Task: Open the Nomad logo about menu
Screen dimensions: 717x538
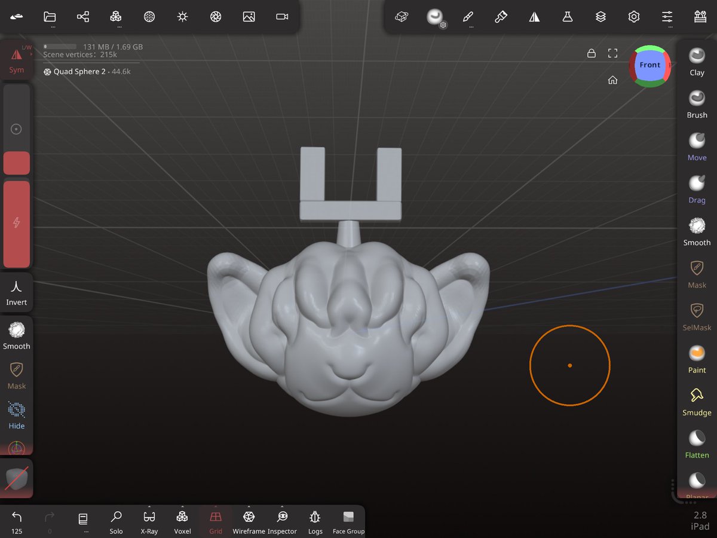Action: [17, 17]
